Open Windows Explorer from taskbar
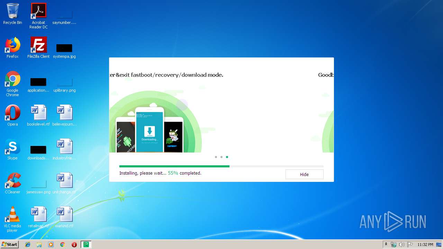 pos(39,245)
